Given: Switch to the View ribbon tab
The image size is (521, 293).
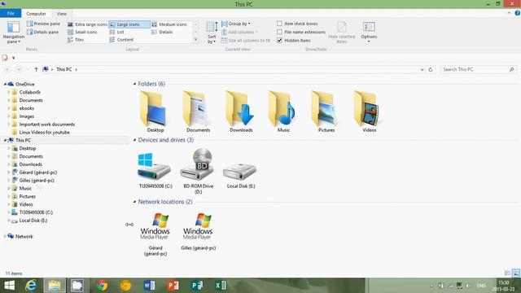Looking at the screenshot, I should 62,14.
